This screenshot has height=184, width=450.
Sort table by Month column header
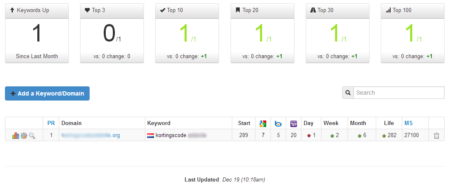358,123
